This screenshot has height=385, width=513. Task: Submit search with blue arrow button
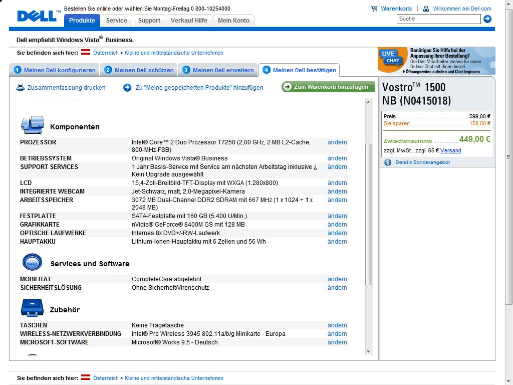[x=487, y=19]
